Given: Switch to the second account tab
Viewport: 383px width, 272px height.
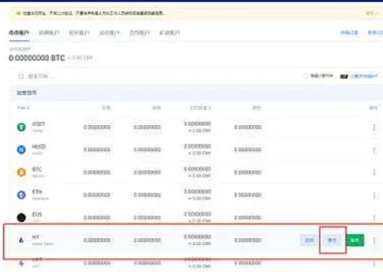Looking at the screenshot, I should coord(49,32).
